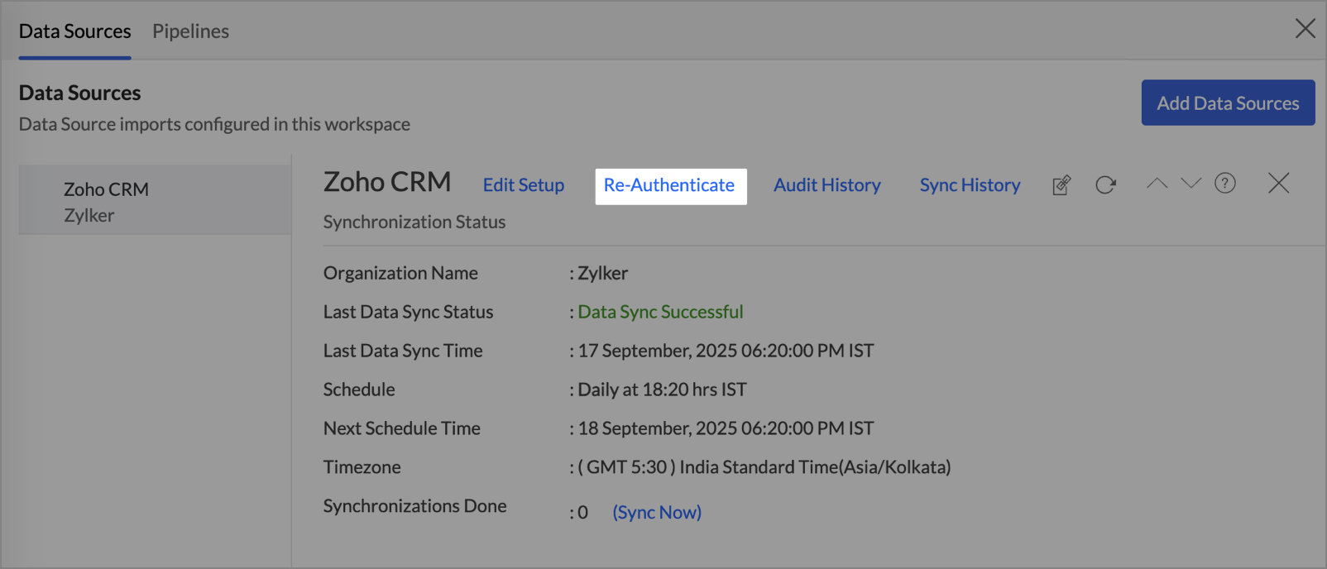The image size is (1327, 569).
Task: Open the Sync History link
Action: pyautogui.click(x=970, y=185)
